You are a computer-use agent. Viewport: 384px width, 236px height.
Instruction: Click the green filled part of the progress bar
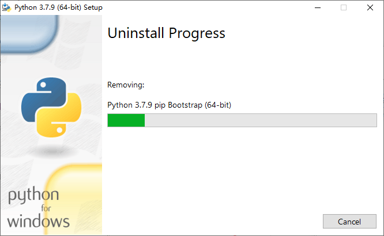coord(126,120)
